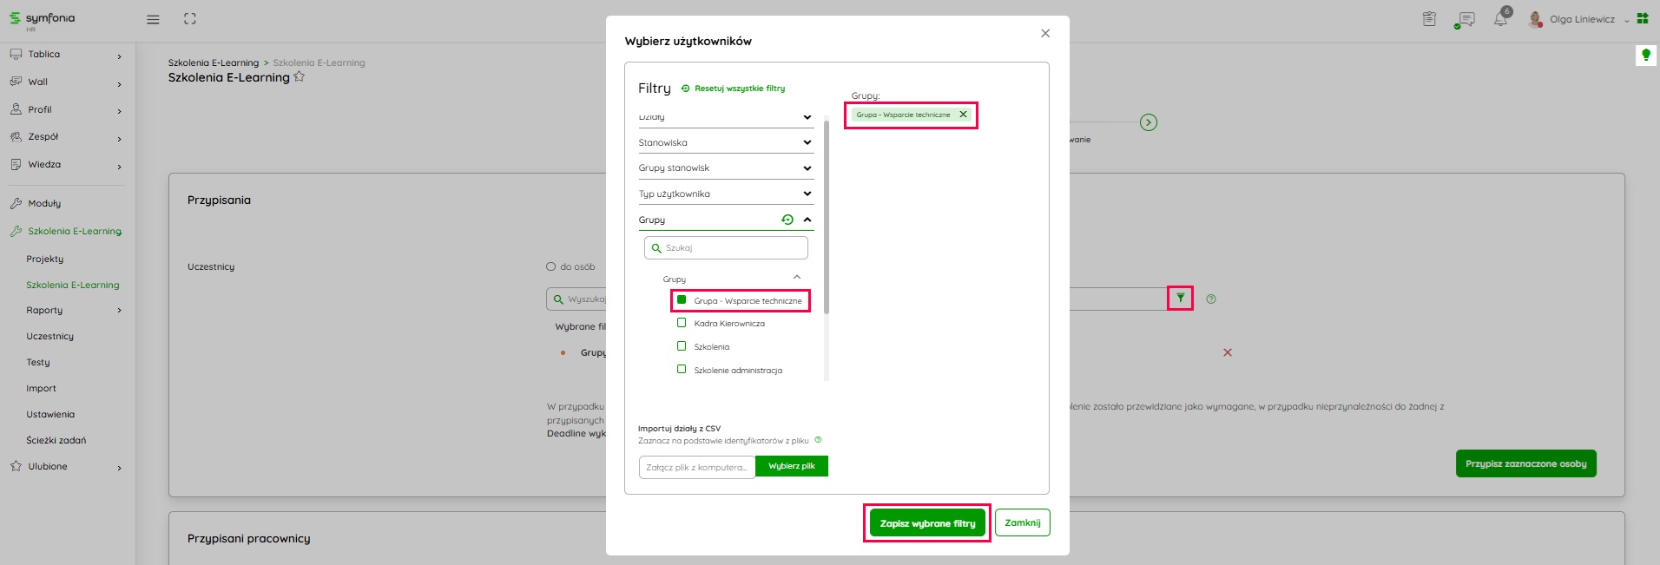
Task: Open the chat messages icon
Action: 1466,19
